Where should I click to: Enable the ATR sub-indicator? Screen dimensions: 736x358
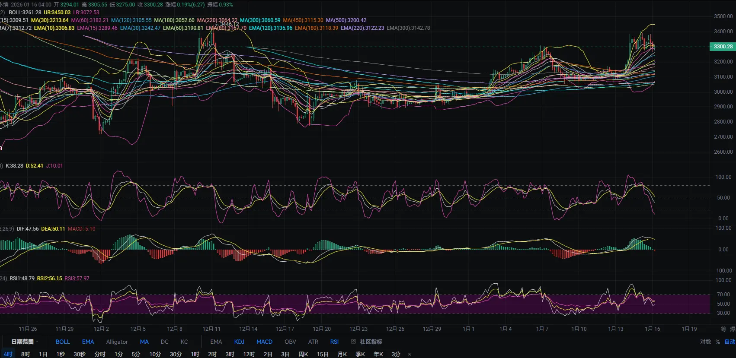tap(313, 342)
